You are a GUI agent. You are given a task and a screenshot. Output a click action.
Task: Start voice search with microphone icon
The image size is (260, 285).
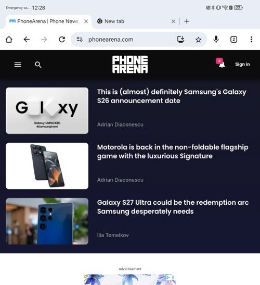coord(216,40)
